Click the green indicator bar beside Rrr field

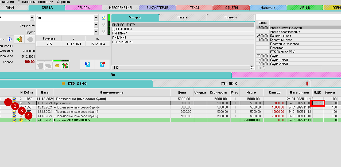(109, 18)
